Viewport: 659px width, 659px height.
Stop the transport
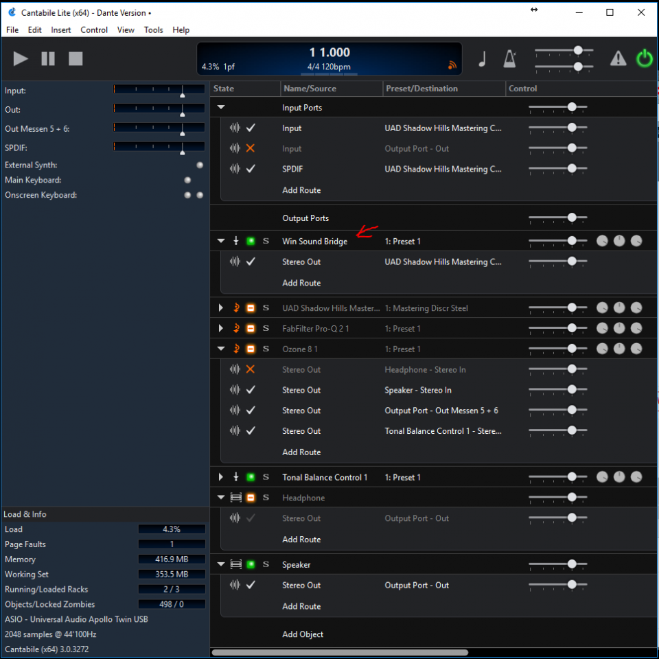76,58
